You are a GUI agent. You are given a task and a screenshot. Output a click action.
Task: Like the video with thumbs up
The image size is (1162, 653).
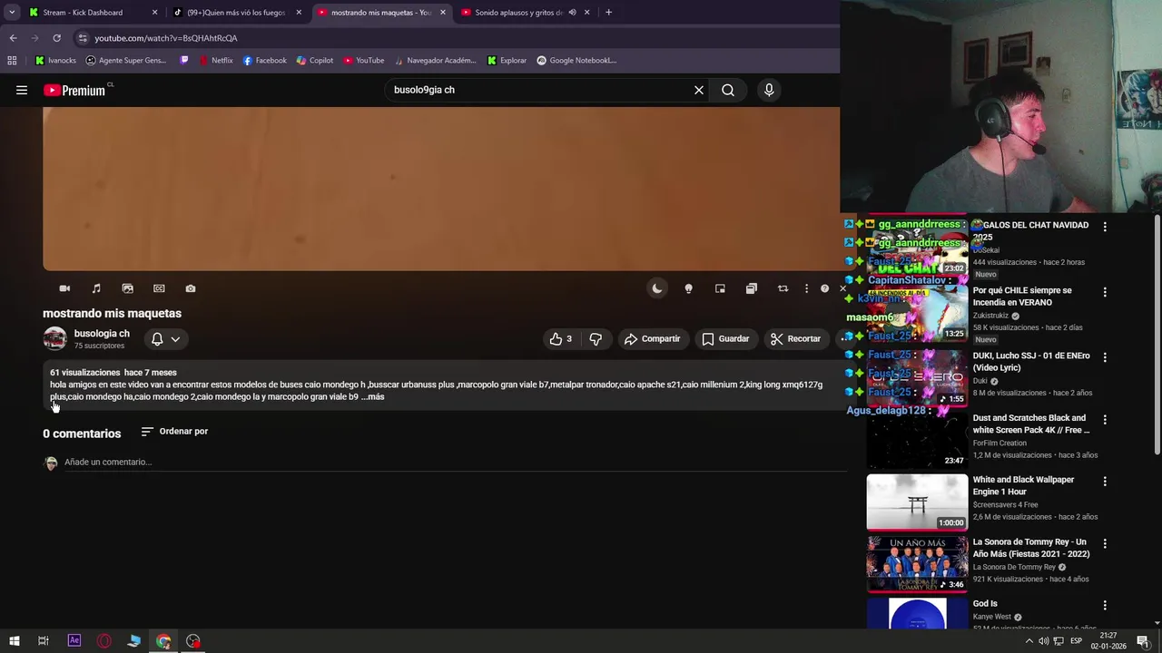562,338
